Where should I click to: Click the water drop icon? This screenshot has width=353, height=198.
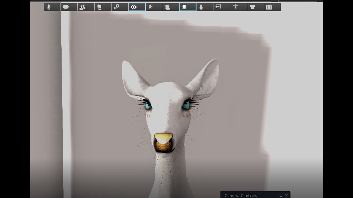[x=205, y=7]
